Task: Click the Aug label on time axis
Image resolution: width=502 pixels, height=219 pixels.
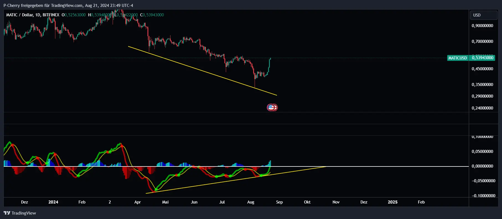Action: click(x=251, y=202)
